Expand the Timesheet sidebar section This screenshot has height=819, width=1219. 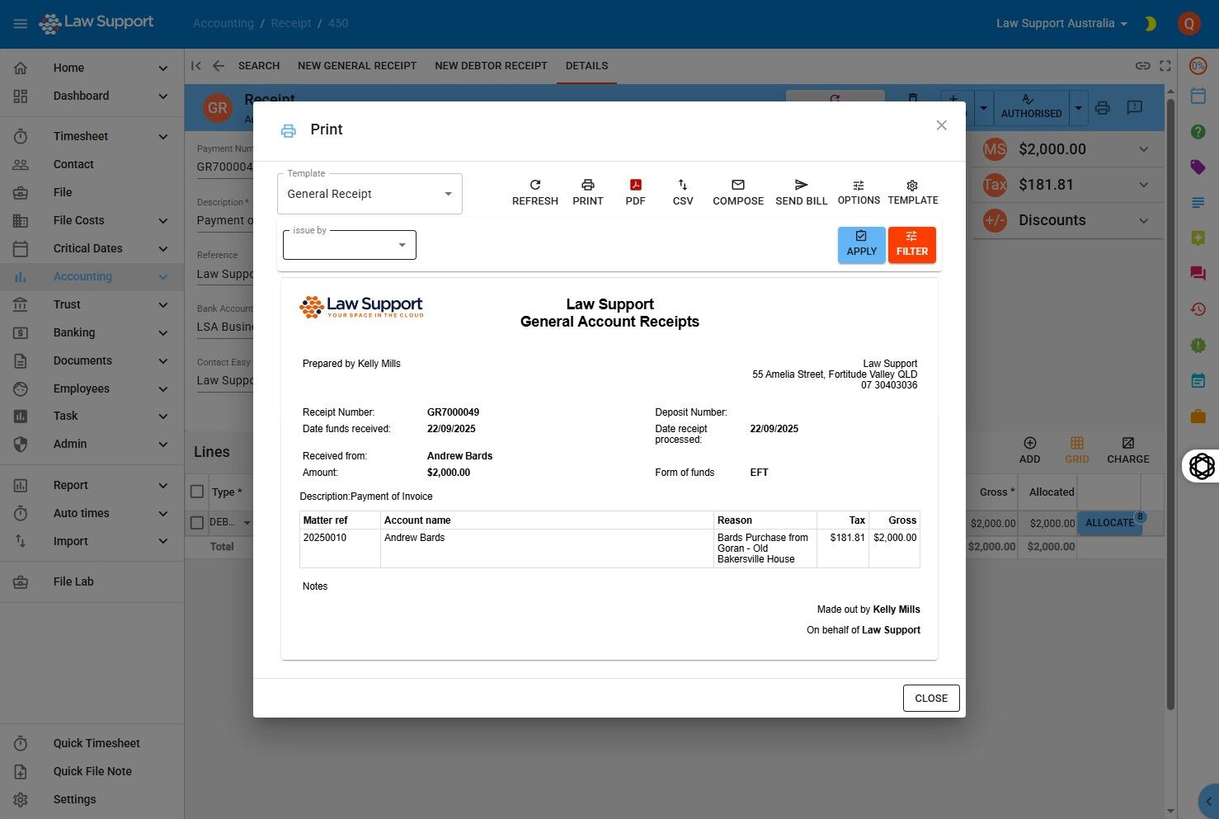click(92, 136)
